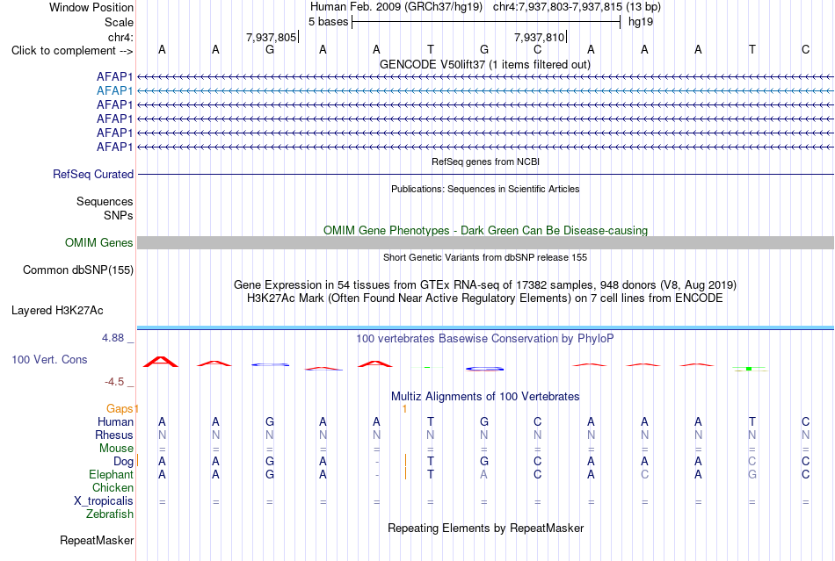Image resolution: width=835 pixels, height=561 pixels.
Task: Open the RepeatMasker track label
Action: [97, 540]
